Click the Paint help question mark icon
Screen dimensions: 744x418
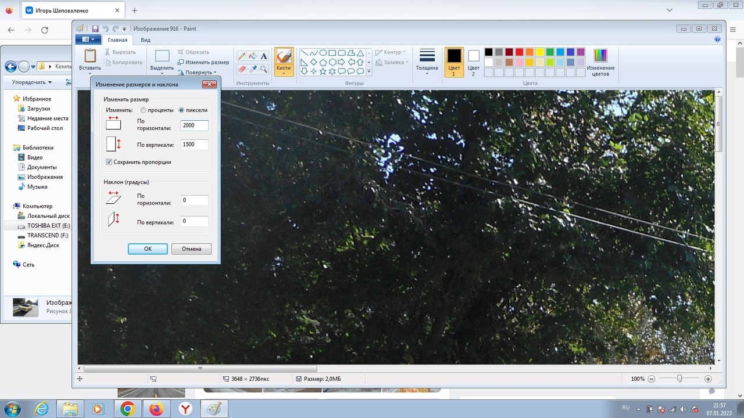coord(717,39)
